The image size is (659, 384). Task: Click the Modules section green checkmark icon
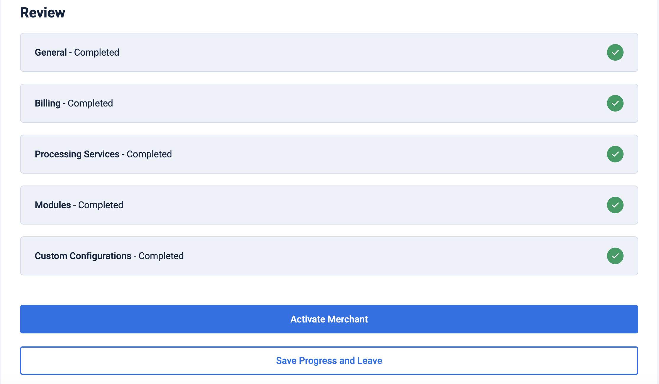615,205
